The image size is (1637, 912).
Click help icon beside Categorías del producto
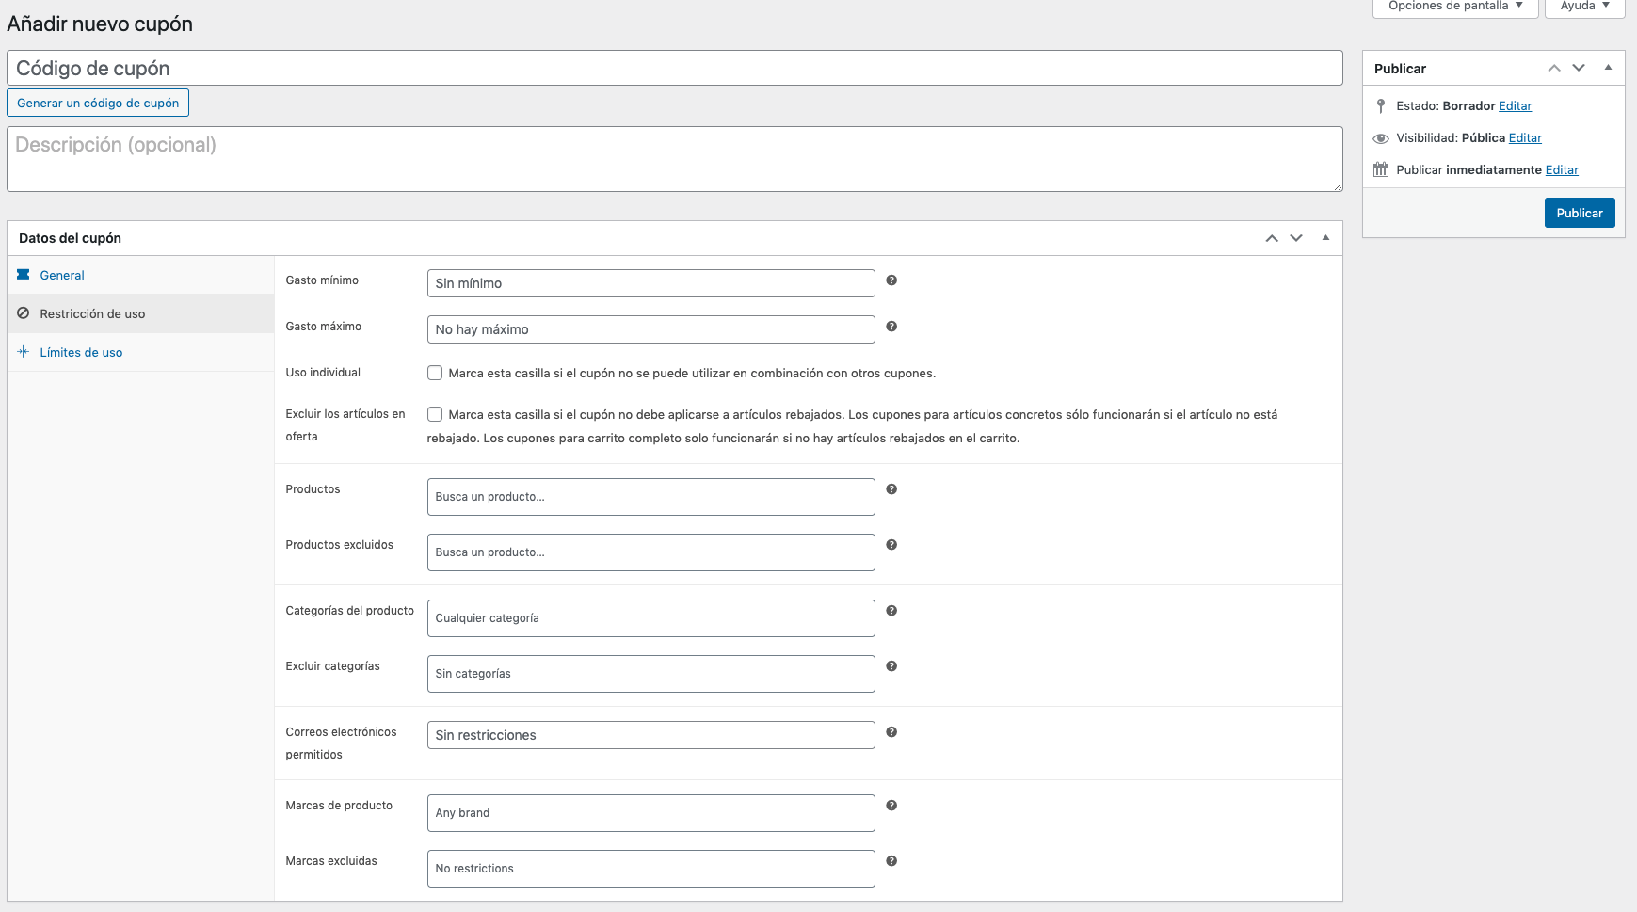891,611
